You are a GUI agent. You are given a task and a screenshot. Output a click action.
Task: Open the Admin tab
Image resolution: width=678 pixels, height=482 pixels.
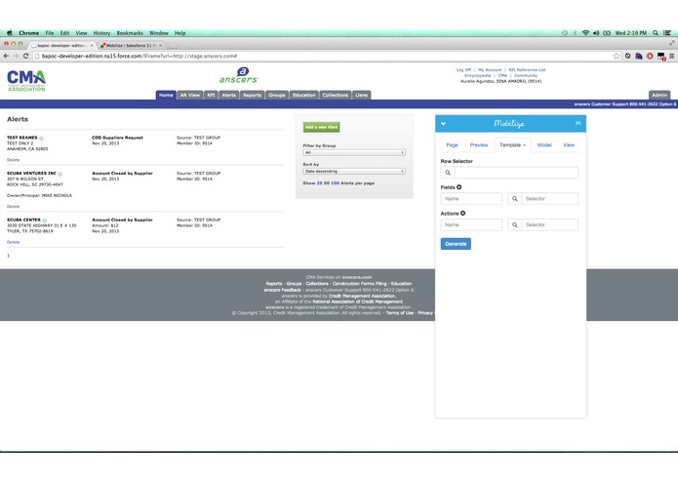659,95
